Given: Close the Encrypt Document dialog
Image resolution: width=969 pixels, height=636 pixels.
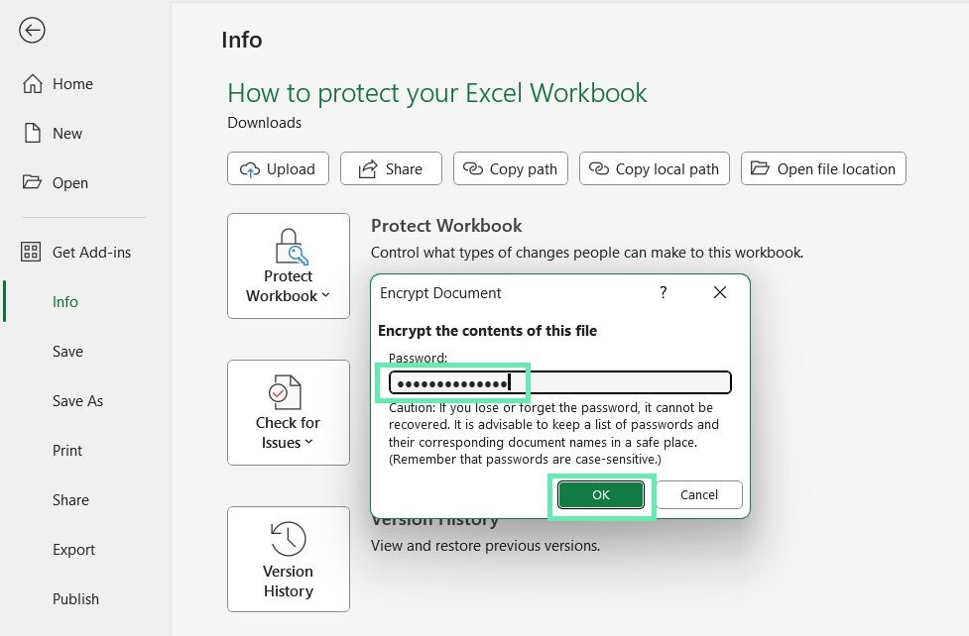Looking at the screenshot, I should pos(720,292).
